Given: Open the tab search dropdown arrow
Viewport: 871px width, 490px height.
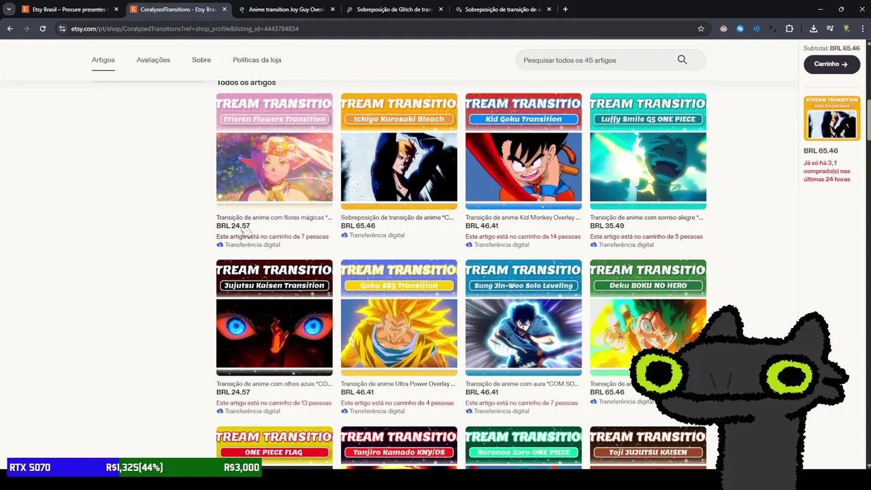Looking at the screenshot, I should tap(9, 10).
